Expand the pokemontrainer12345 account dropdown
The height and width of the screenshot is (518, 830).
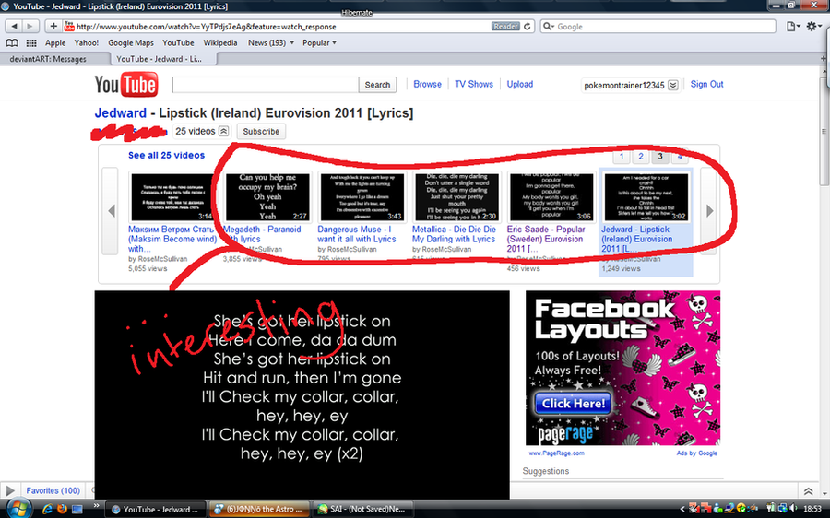[673, 85]
